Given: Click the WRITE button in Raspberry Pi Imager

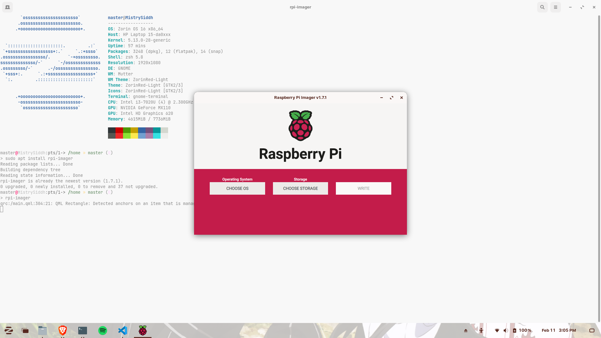Looking at the screenshot, I should coord(363,188).
